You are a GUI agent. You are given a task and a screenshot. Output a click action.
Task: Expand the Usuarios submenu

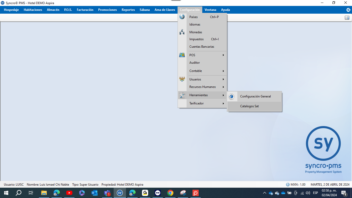point(202,79)
